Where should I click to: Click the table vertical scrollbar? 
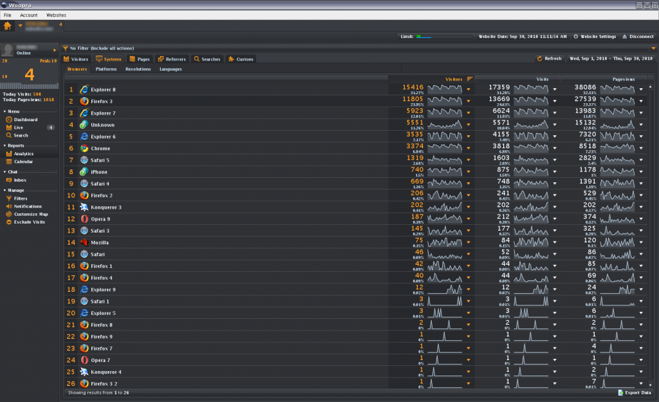tap(651, 236)
